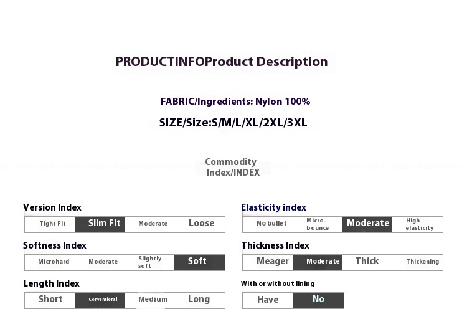Select Micro-bounce elasticity option

(x=318, y=224)
